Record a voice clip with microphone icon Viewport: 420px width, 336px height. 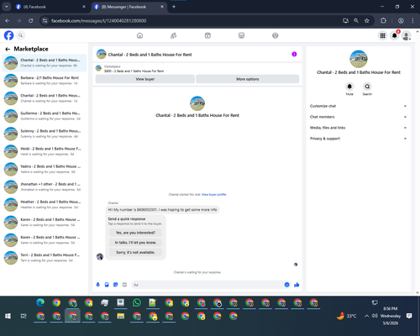click(97, 285)
